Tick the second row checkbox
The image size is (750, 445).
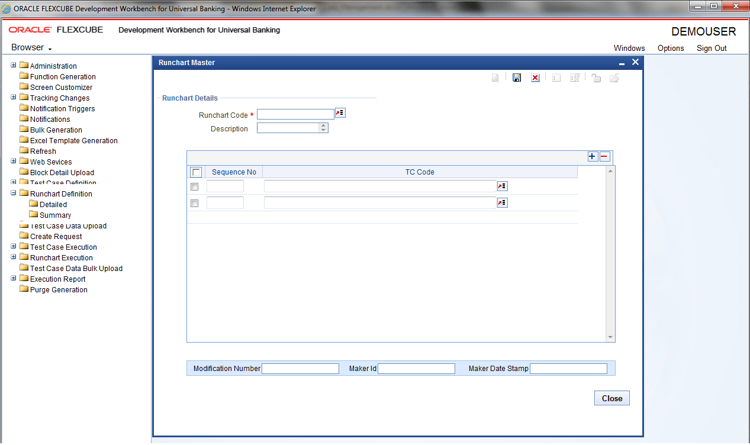coord(195,203)
